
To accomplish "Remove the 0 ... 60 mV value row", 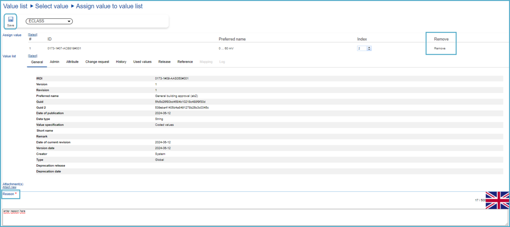I will point(439,48).
